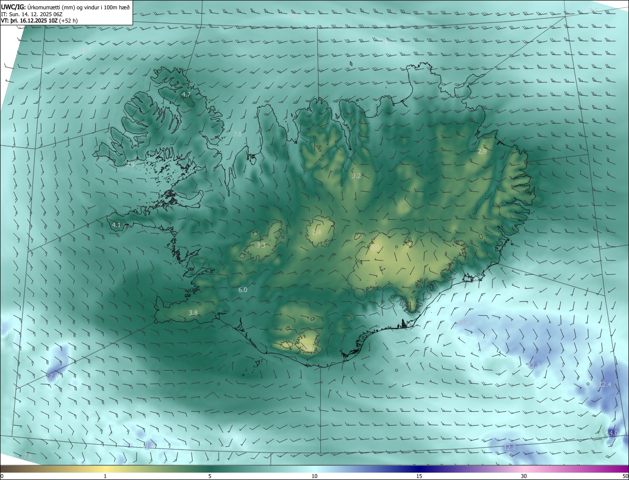The height and width of the screenshot is (480, 629).
Task: Click the color scale tick label 0
Action: (2, 476)
